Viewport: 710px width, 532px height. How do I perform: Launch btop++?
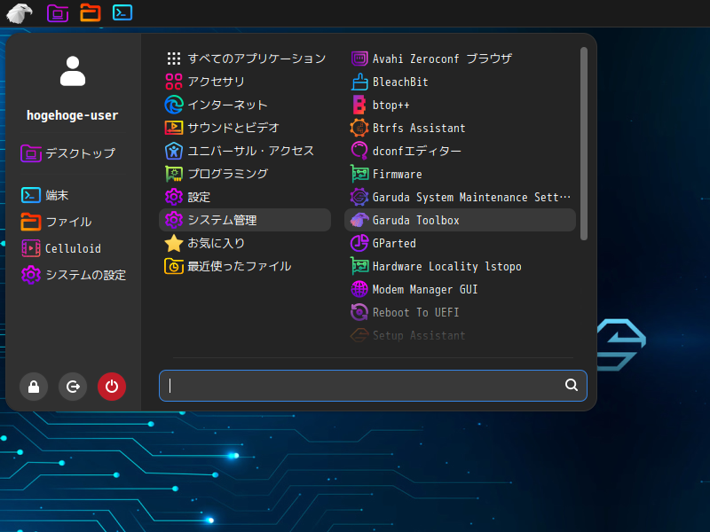pyautogui.click(x=460, y=105)
